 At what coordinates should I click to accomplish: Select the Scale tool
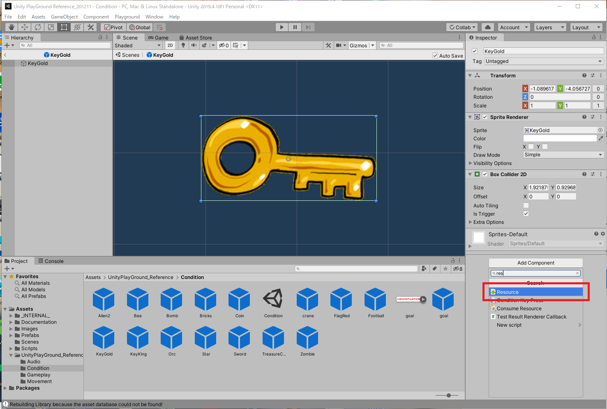click(51, 27)
